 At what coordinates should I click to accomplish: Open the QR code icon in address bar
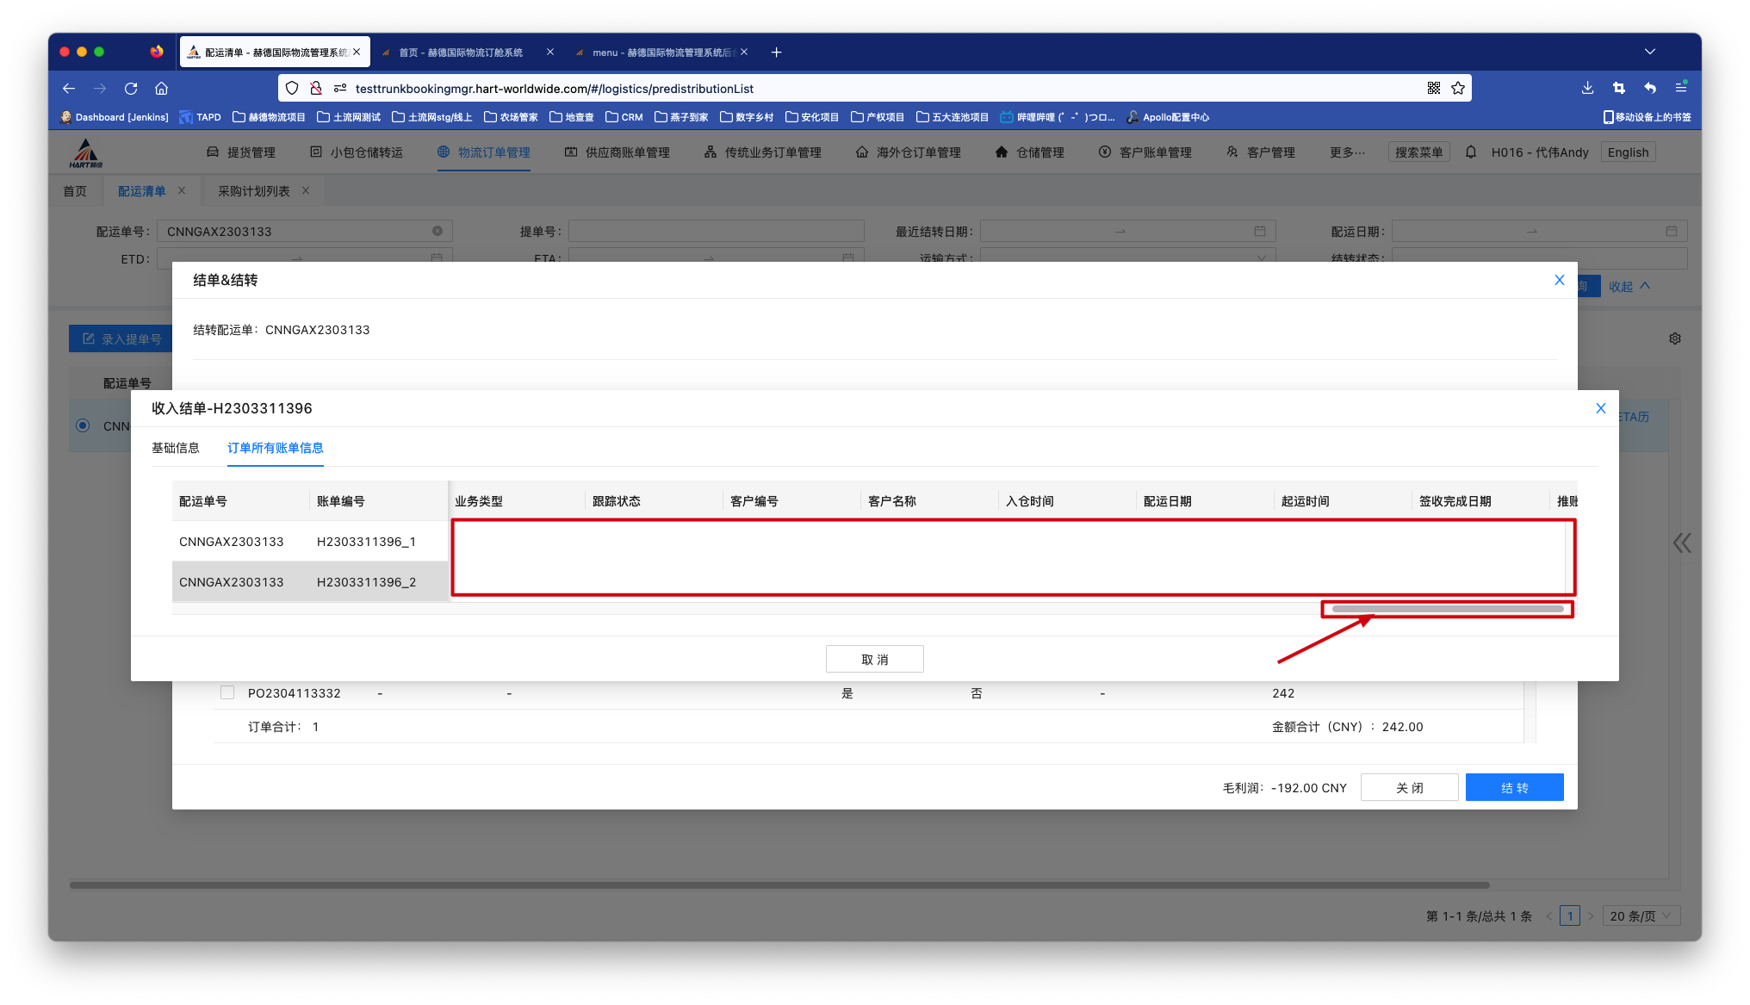click(1434, 89)
